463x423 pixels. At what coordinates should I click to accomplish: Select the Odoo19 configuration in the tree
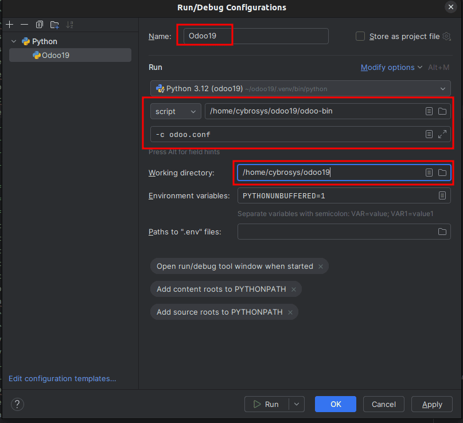pyautogui.click(x=70, y=55)
